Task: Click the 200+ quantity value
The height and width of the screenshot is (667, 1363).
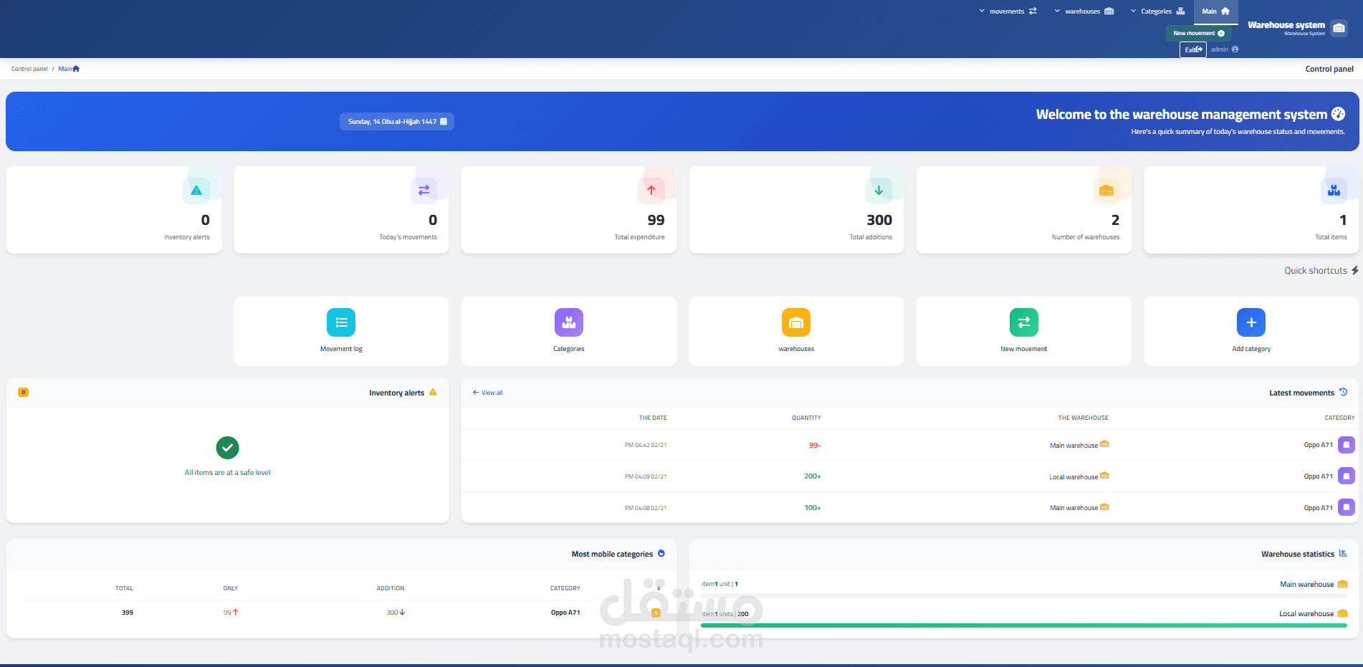Action: point(813,476)
